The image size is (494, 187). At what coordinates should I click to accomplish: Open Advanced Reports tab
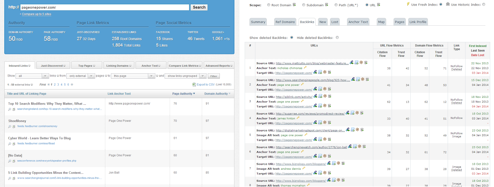click(x=219, y=66)
